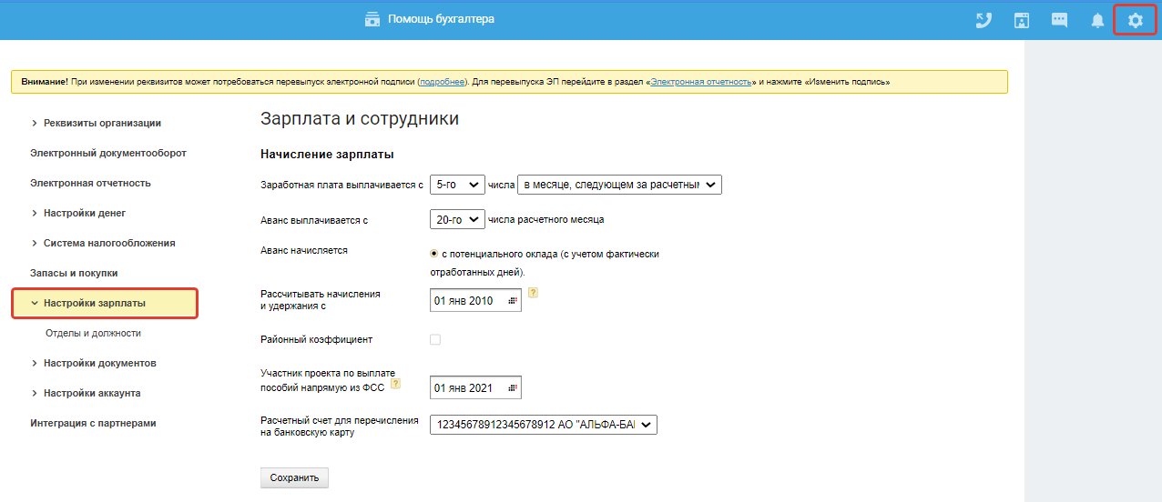Click help icon beside the ФСС label

[x=395, y=385]
